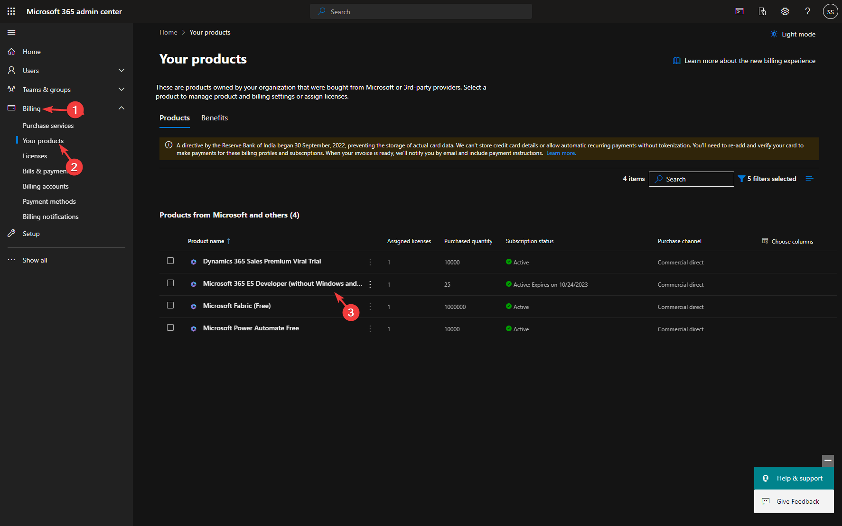842x526 pixels.
Task: Click the Home icon in sidebar
Action: [x=11, y=51]
